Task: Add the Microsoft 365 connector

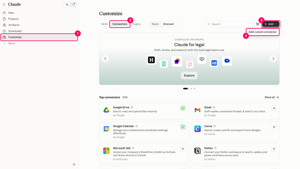Action: click(x=183, y=149)
